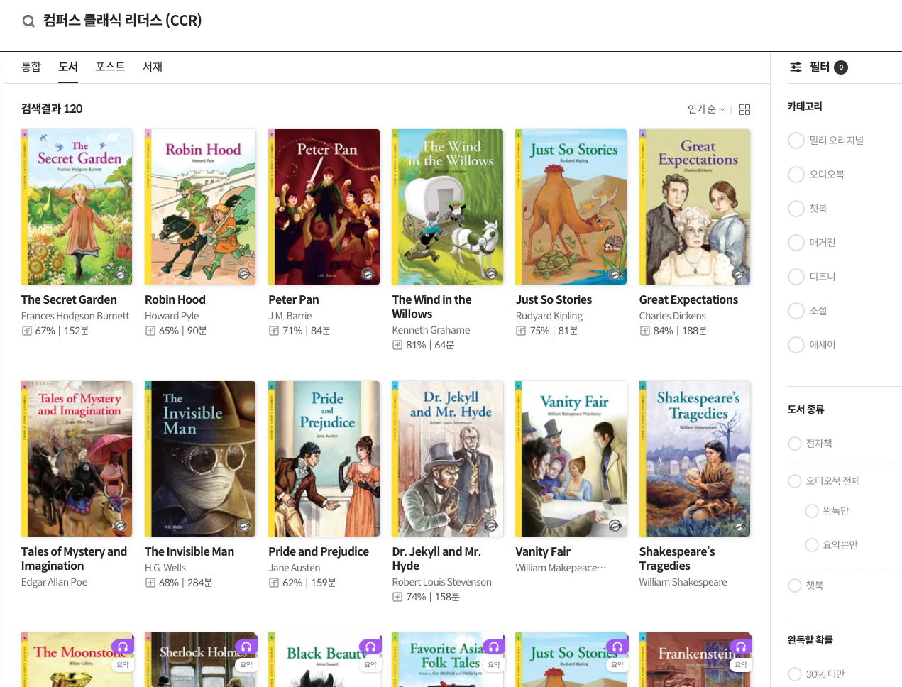This screenshot has height=687, width=902.
Task: Open The Secret Garden title link
Action: (69, 300)
